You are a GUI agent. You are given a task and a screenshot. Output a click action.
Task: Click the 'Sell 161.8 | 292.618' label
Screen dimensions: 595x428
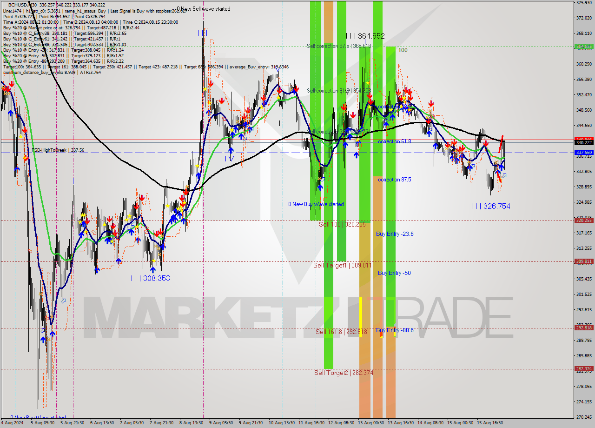click(x=341, y=332)
